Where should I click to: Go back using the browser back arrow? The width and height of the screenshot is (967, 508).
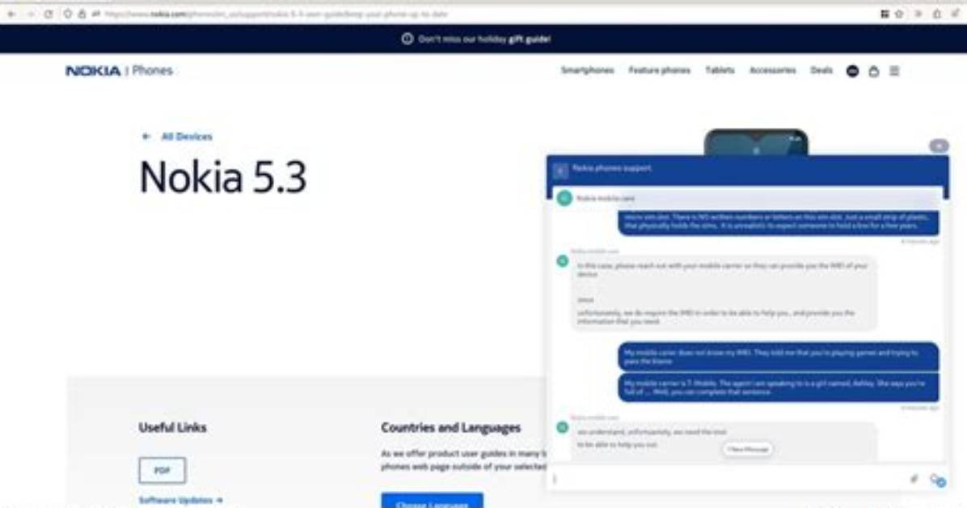[11, 14]
